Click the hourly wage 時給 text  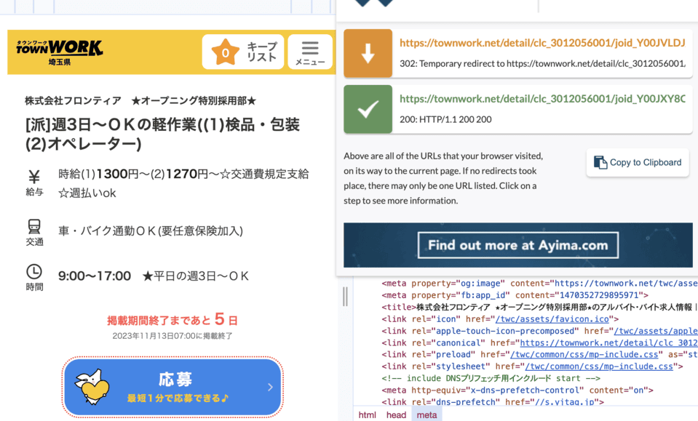pos(183,174)
